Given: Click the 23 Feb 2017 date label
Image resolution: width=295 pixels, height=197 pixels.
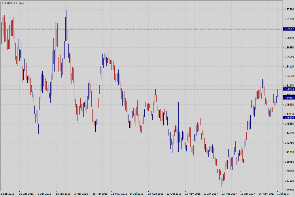Looking at the screenshot, I should [230, 194].
